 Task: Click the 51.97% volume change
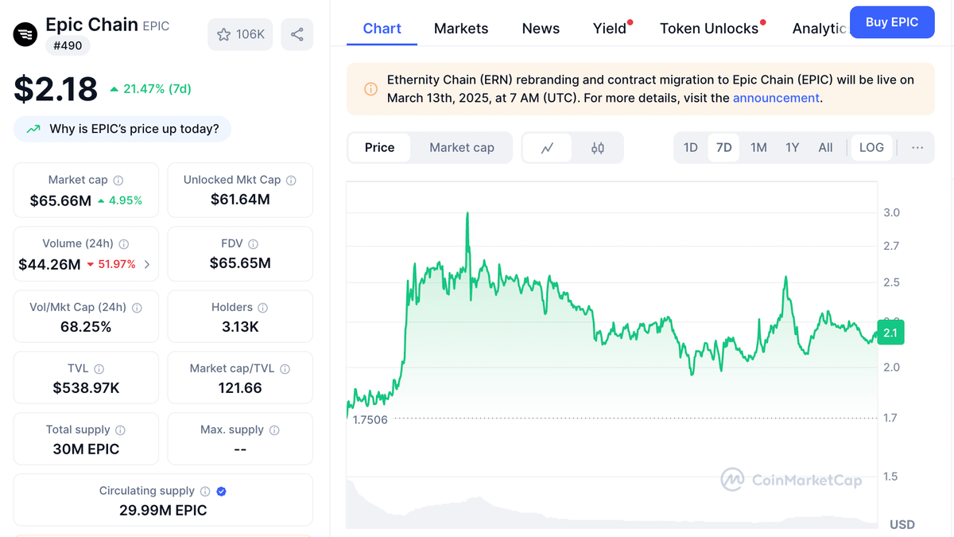(x=111, y=264)
